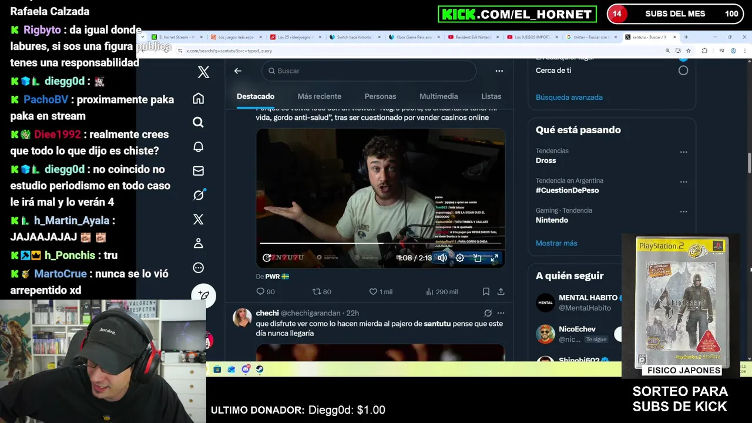Screen dimensions: 752x423
Task: Open Discord from the taskbar
Action: 246,370
